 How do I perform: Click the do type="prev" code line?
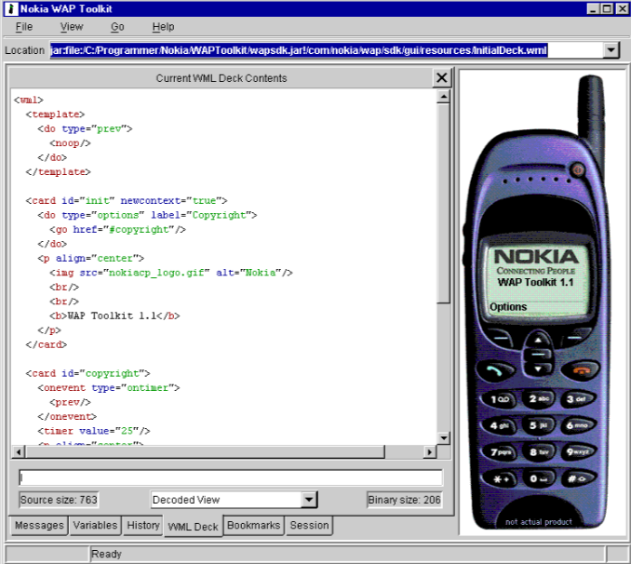[85, 128]
